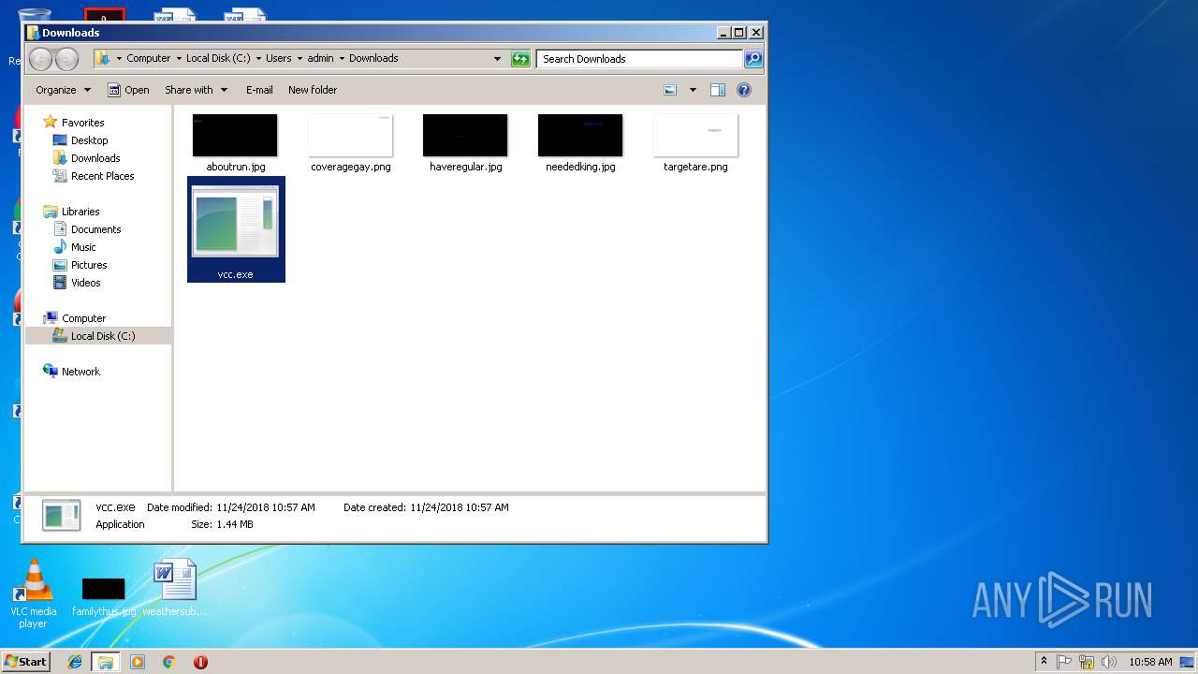Select coveragegay.png file
Image resolution: width=1198 pixels, height=674 pixels.
pyautogui.click(x=351, y=143)
